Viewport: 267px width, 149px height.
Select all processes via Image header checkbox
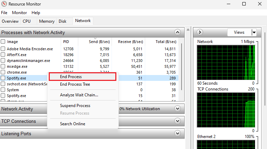coord(3,42)
